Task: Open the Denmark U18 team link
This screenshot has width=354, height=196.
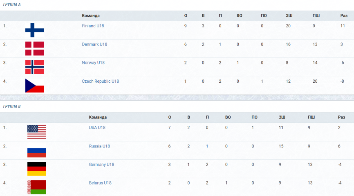Action: [x=94, y=44]
